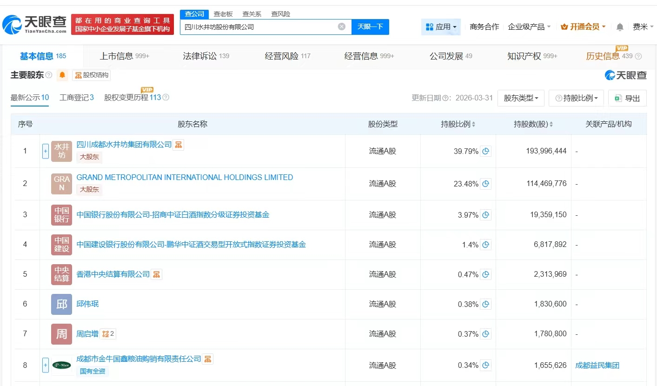
Task: Open the 应用 dropdown in header
Action: (x=441, y=27)
